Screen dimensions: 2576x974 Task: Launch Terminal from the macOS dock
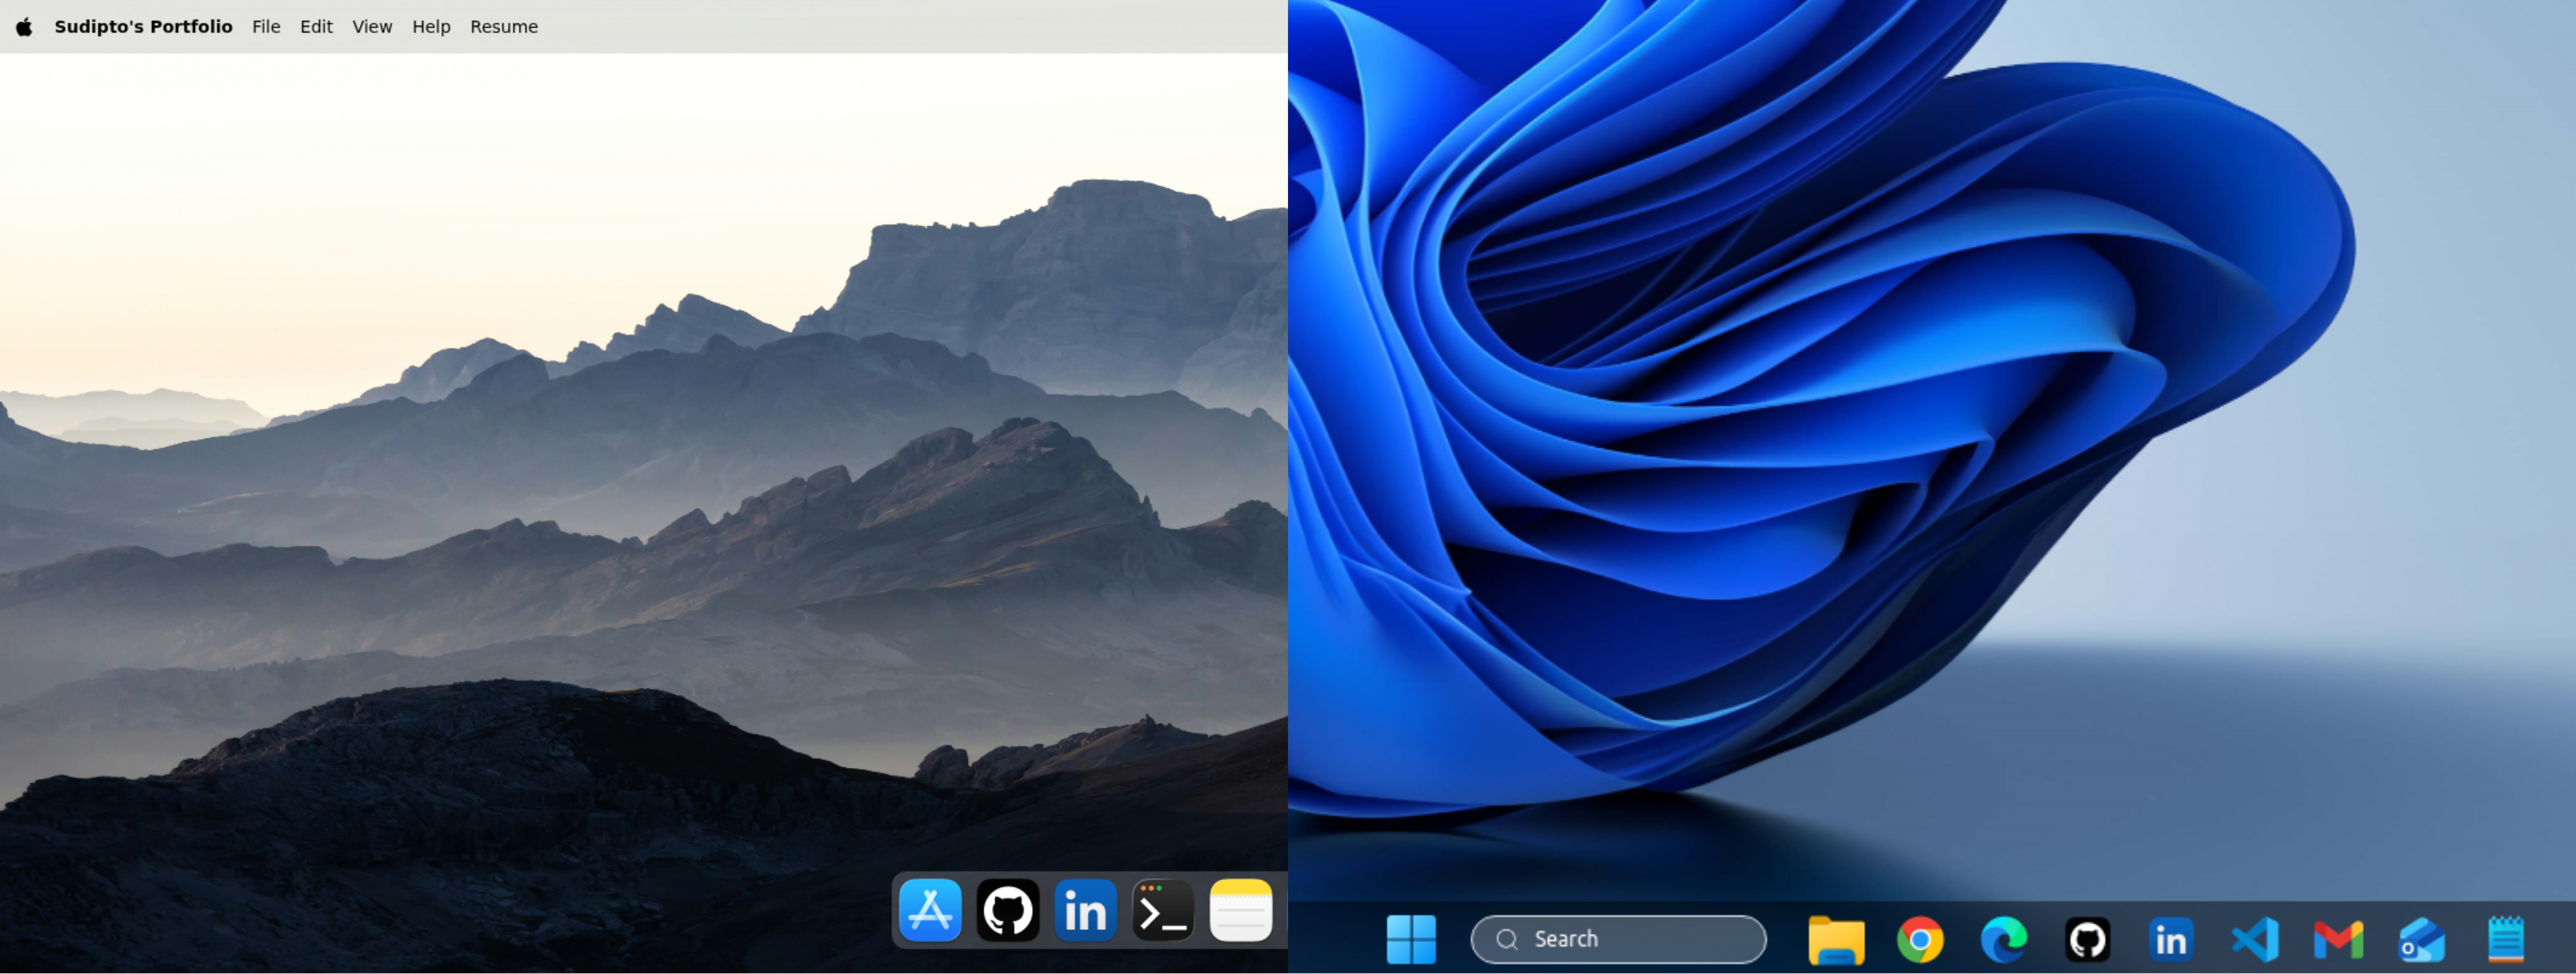click(1162, 910)
